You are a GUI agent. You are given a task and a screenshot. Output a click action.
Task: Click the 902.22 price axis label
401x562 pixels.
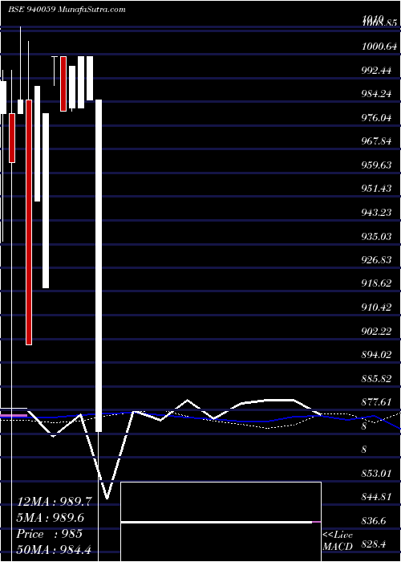click(377, 331)
